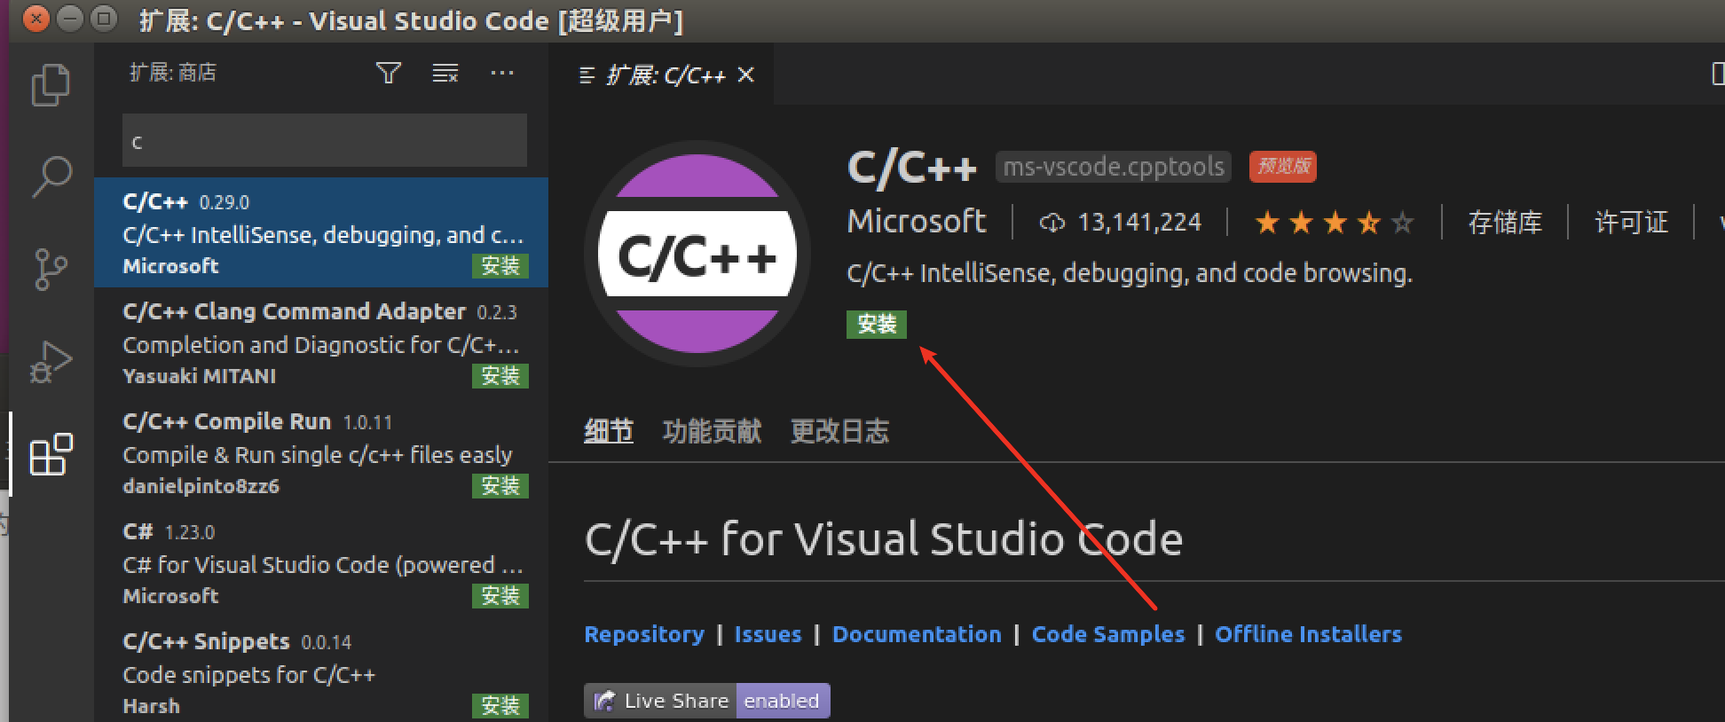Screen dimensions: 1725x722
Task: Open the Run and Debug view
Action: [x=51, y=362]
